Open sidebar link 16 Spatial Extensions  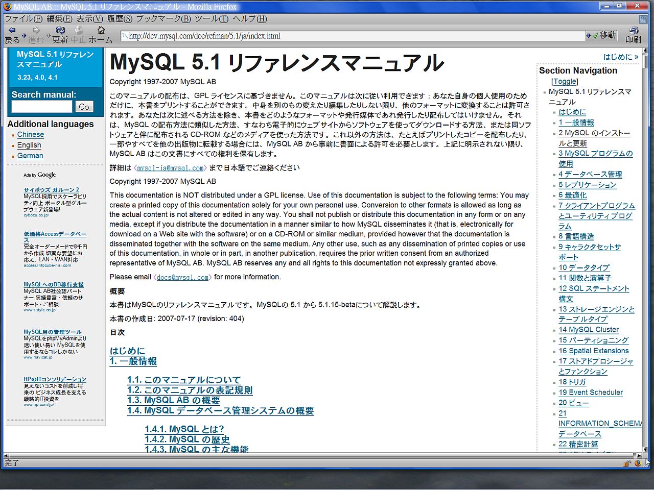pyautogui.click(x=594, y=351)
